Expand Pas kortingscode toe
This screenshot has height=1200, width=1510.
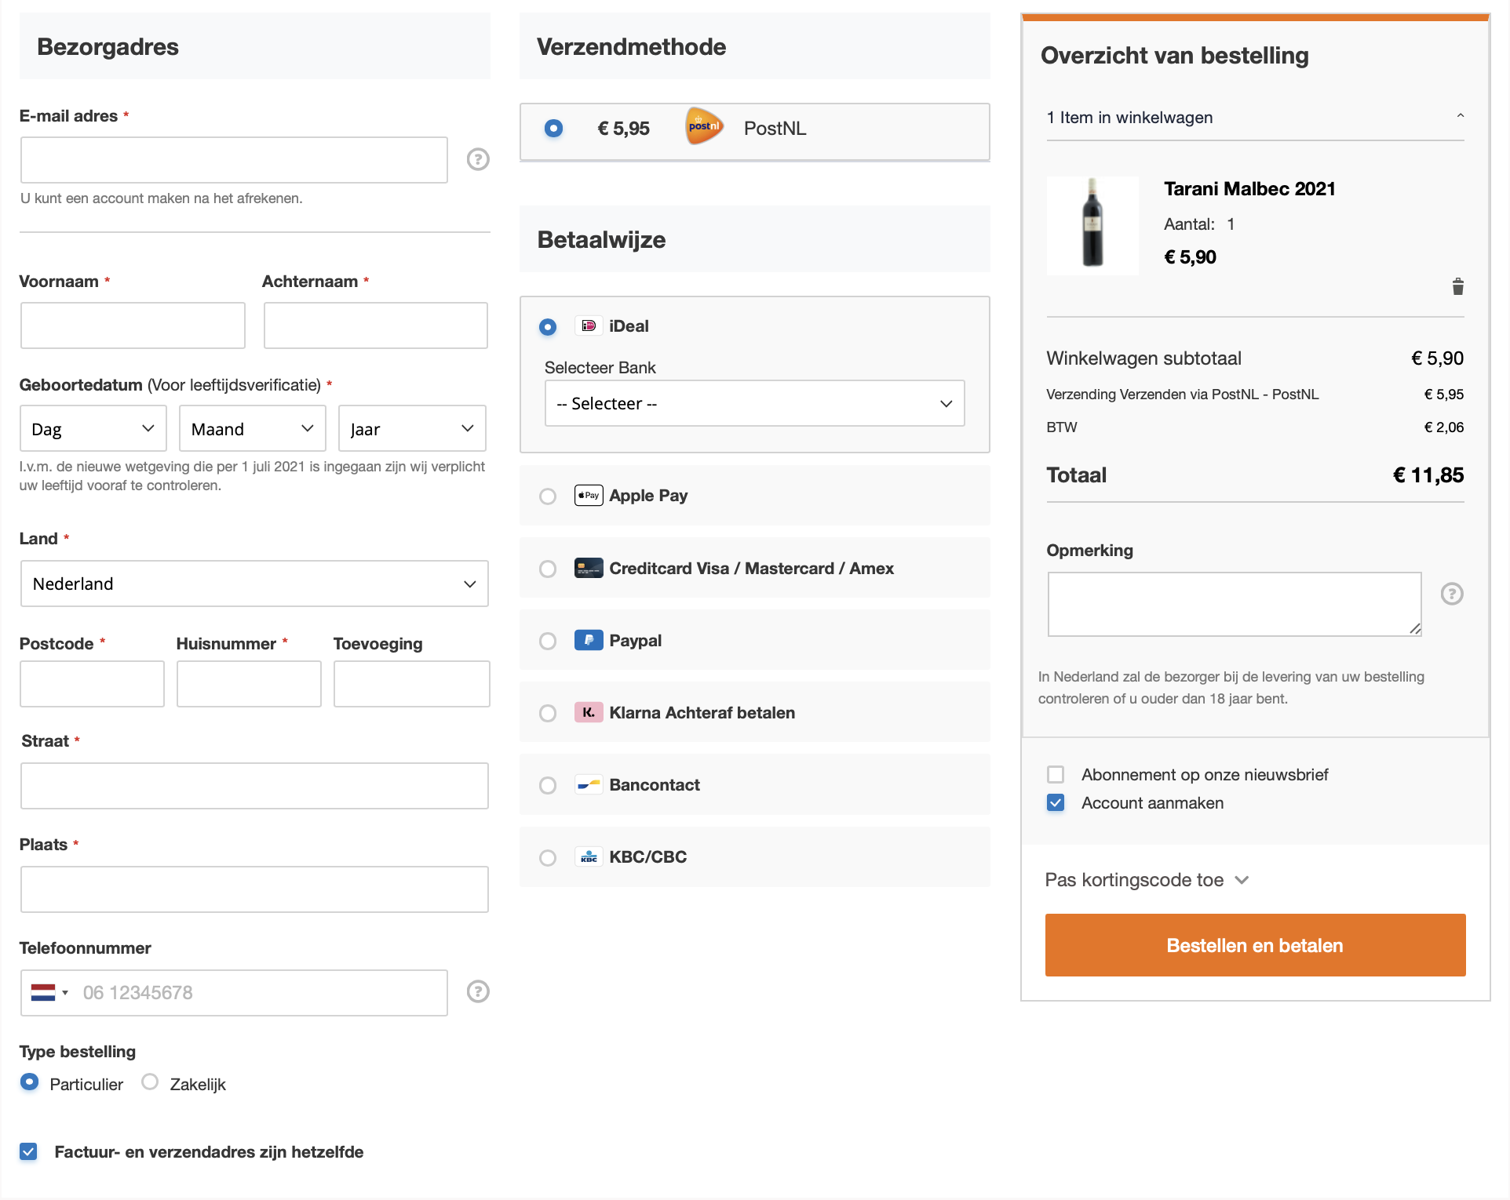[1147, 880]
